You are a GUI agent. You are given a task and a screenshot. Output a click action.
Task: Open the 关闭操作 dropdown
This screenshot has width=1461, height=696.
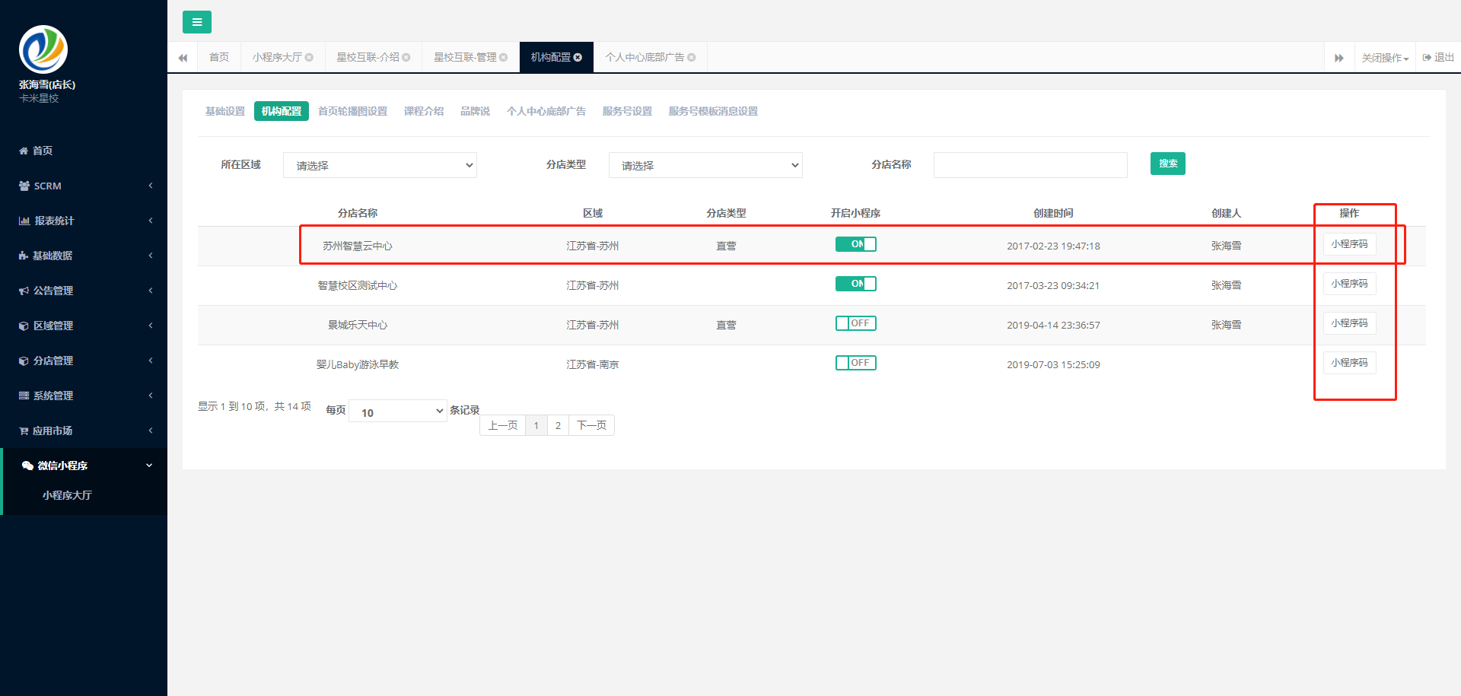pos(1385,58)
